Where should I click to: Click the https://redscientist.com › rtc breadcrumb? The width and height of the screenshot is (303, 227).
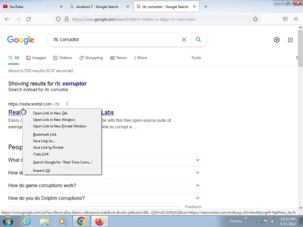coord(34,104)
